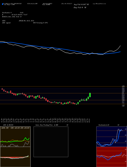Click the ADX signal: label
Image resolution: width=127 pixels, height=167 pixels.
coord(6,23)
